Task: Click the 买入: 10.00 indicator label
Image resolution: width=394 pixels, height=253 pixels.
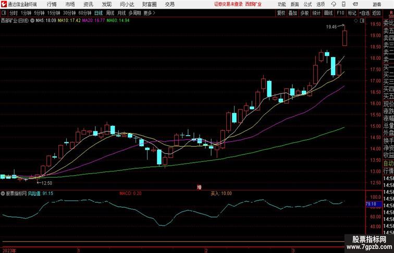Action: click(x=221, y=193)
